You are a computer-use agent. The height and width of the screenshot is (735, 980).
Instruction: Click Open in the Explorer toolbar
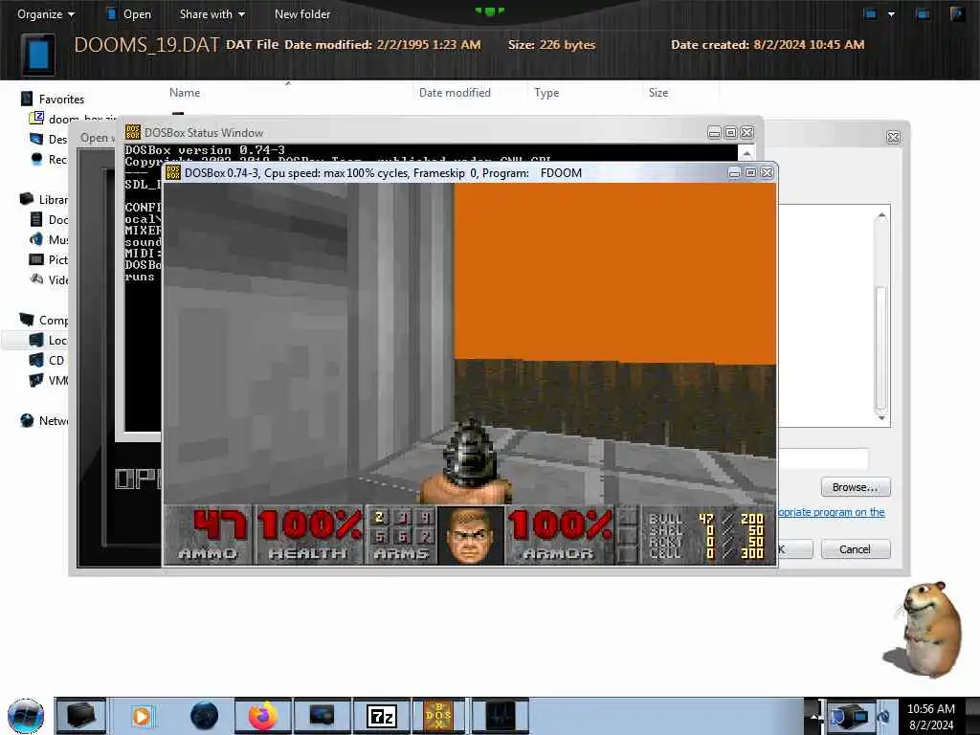pos(129,13)
